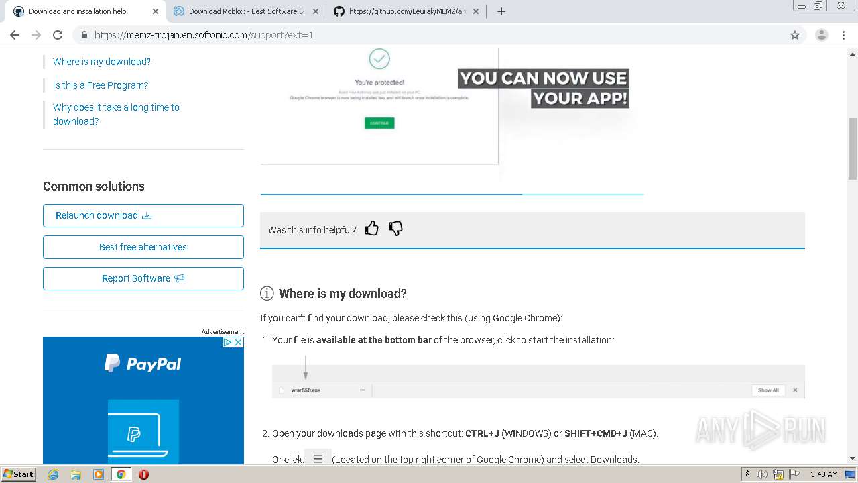
Task: Open Best free alternatives
Action: pos(143,247)
